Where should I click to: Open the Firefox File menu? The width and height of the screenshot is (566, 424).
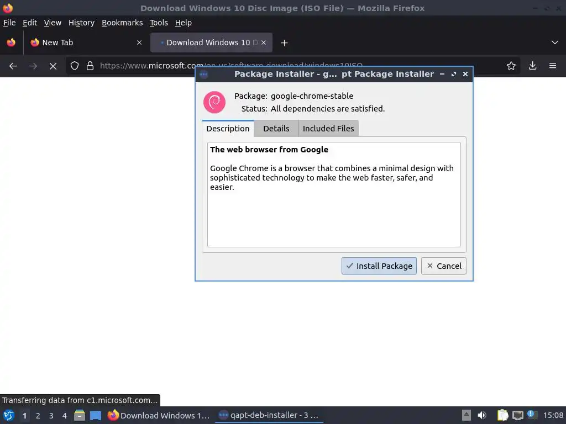(x=9, y=23)
